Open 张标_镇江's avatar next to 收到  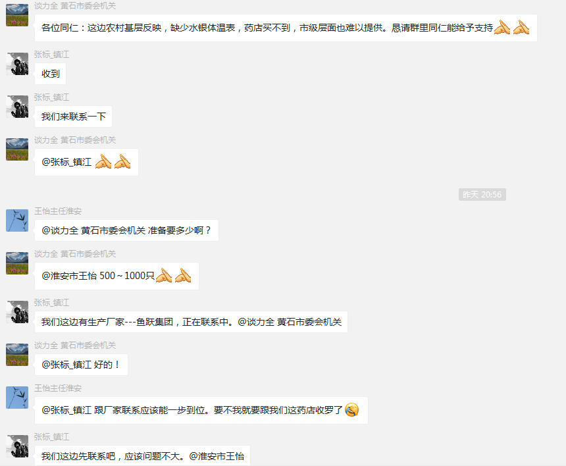[17, 64]
